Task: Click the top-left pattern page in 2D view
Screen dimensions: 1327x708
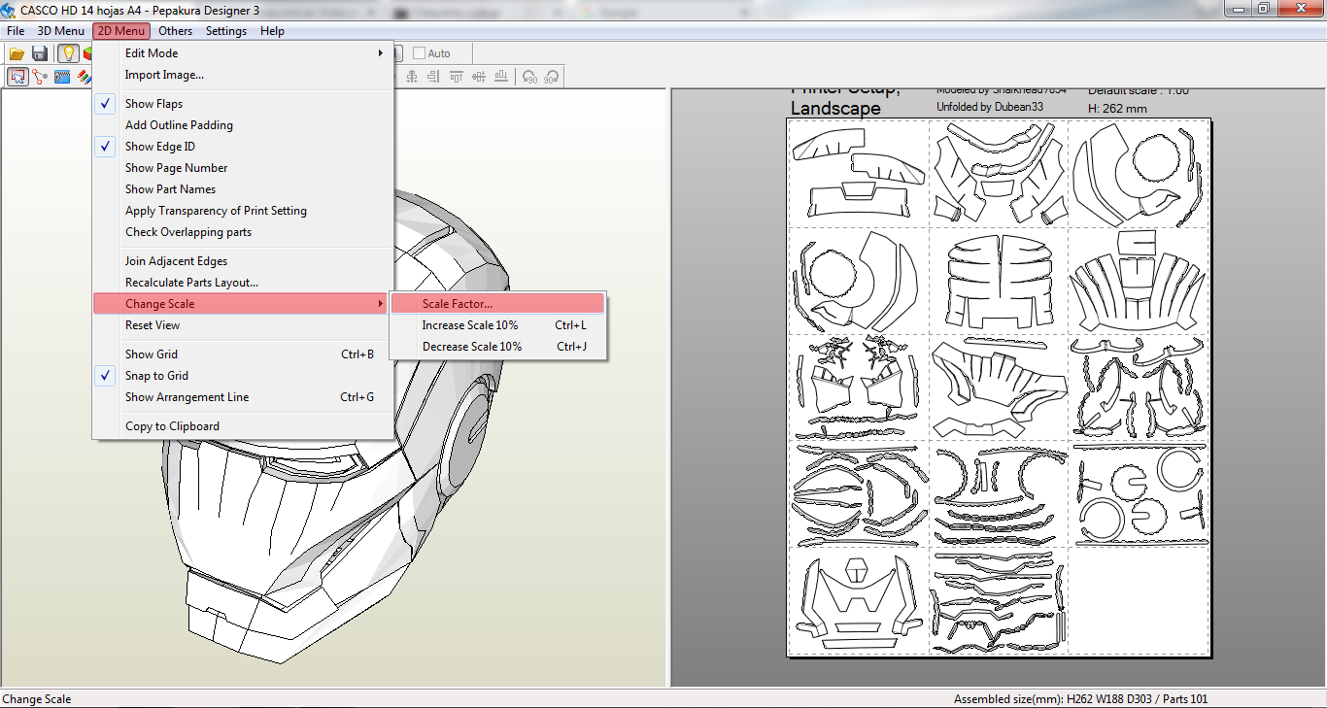Action: 858,173
